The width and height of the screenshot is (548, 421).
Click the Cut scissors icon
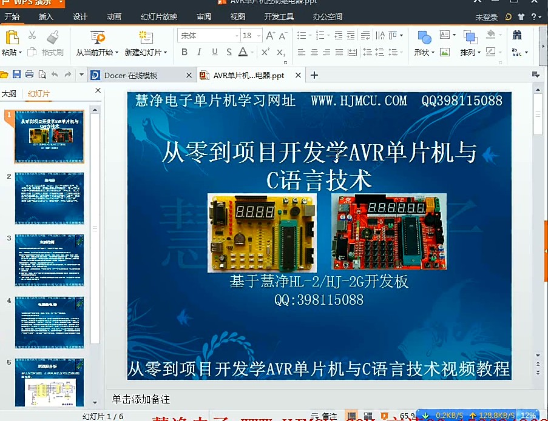(32, 35)
